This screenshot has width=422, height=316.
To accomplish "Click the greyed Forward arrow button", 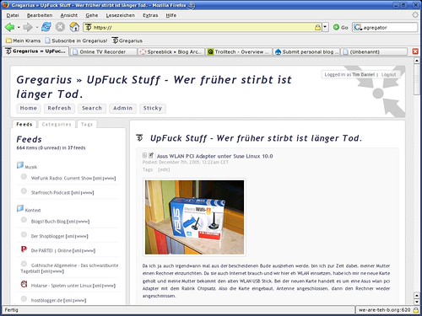I will coord(28,27).
